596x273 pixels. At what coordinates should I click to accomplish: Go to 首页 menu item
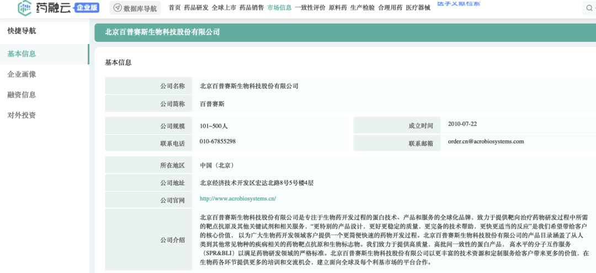point(174,8)
